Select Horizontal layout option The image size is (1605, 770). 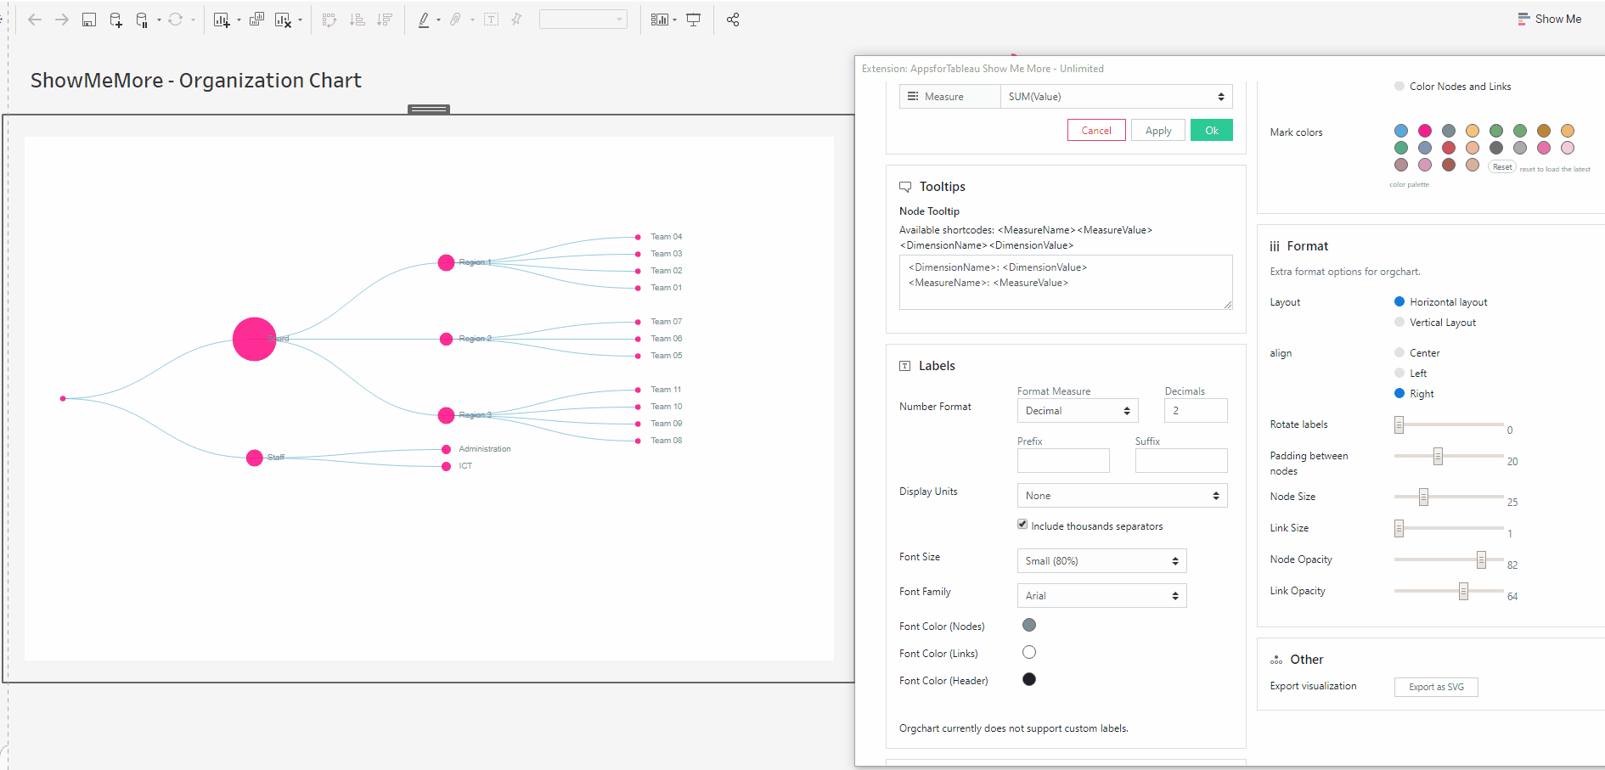[x=1399, y=302]
